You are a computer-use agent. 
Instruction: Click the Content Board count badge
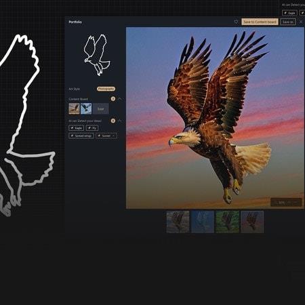point(113,99)
